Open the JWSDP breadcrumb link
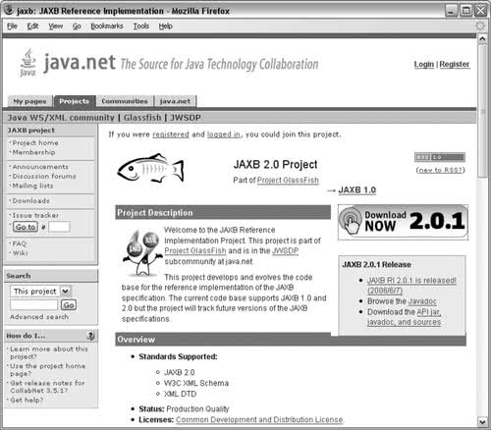The image size is (491, 430). pyautogui.click(x=186, y=118)
